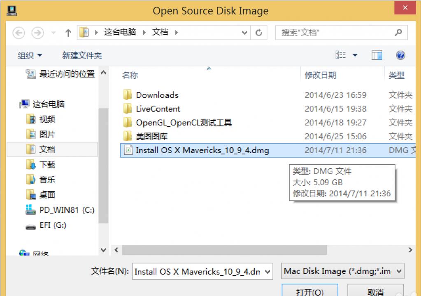Image resolution: width=421 pixels, height=296 pixels.
Task: Go up one folder level
Action: coord(68,33)
